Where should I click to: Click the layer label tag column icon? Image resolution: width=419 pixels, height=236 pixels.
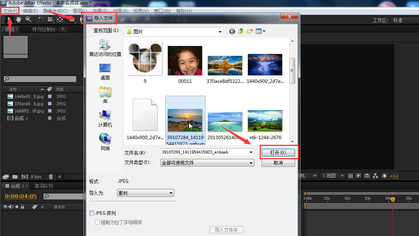(x=34, y=207)
